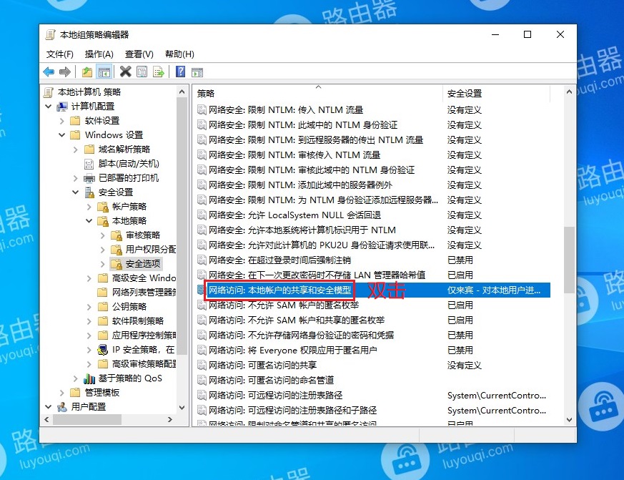The height and width of the screenshot is (480, 624).
Task: Click the blue Help question mark icon
Action: coord(180,72)
